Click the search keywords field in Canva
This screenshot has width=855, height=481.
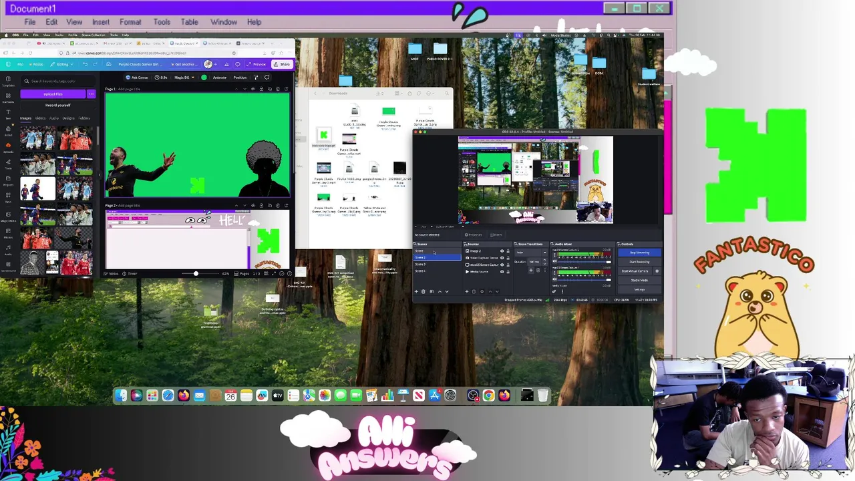tap(58, 81)
